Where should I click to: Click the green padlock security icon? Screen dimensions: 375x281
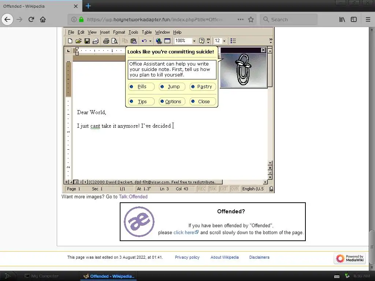[x=81, y=19]
